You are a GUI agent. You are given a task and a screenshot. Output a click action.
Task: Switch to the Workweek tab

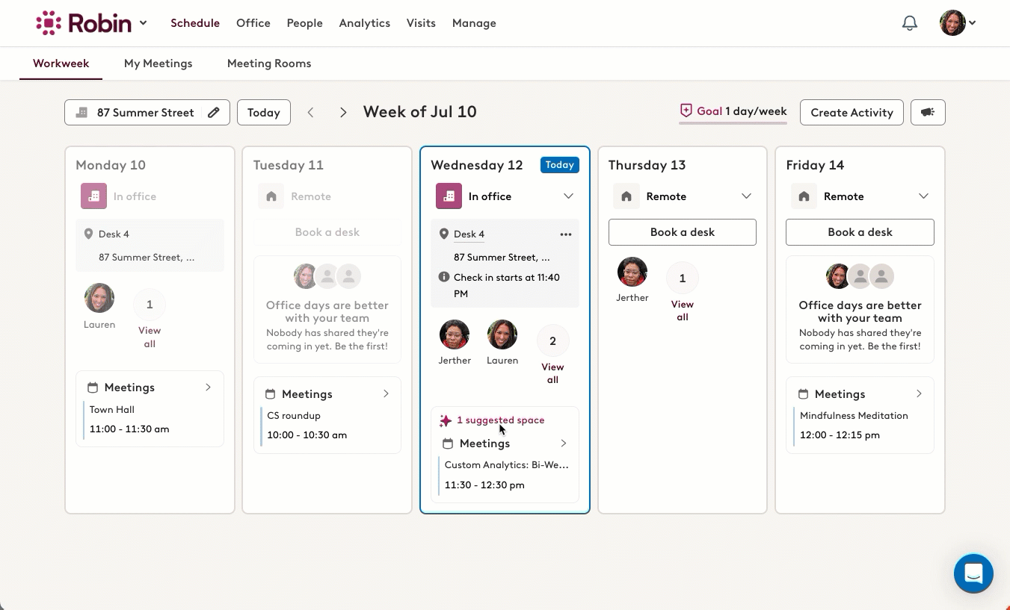(61, 63)
